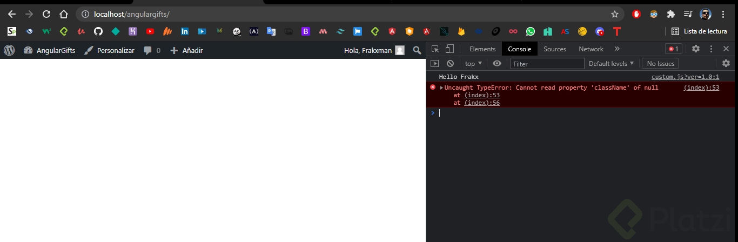Viewport: 738px width, 242px height.
Task: Click the GitHub bookmark icon
Action: (98, 31)
